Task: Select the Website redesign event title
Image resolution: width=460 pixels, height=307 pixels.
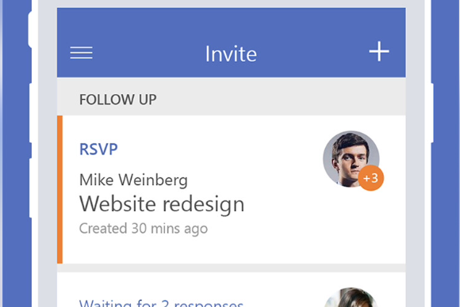Action: (x=162, y=204)
